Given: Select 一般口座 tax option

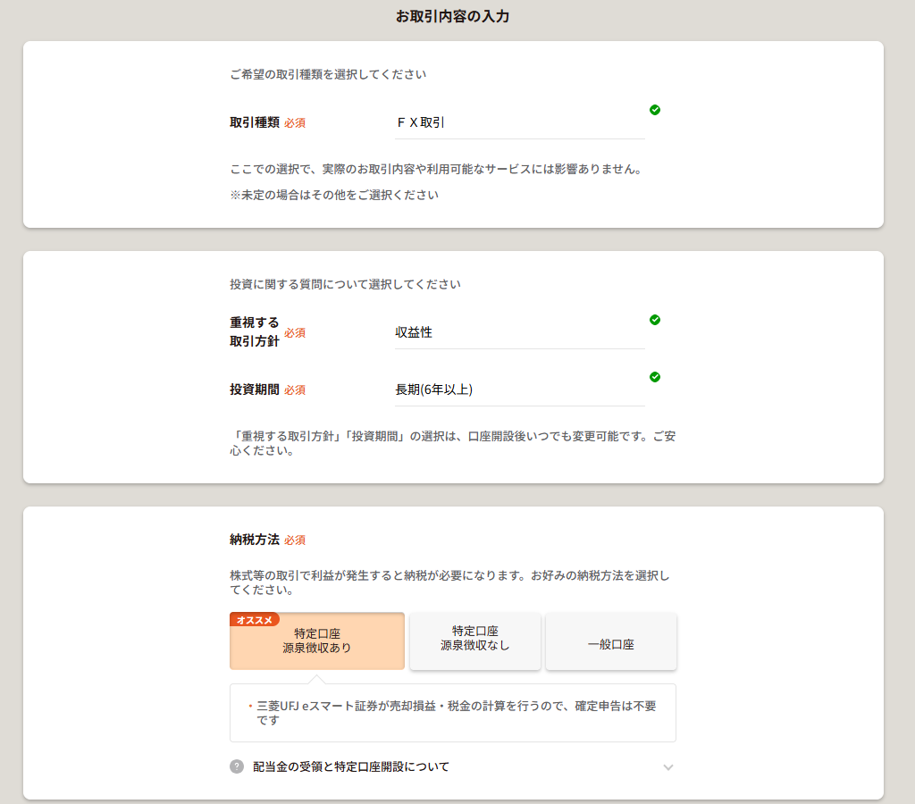Looking at the screenshot, I should pyautogui.click(x=611, y=641).
